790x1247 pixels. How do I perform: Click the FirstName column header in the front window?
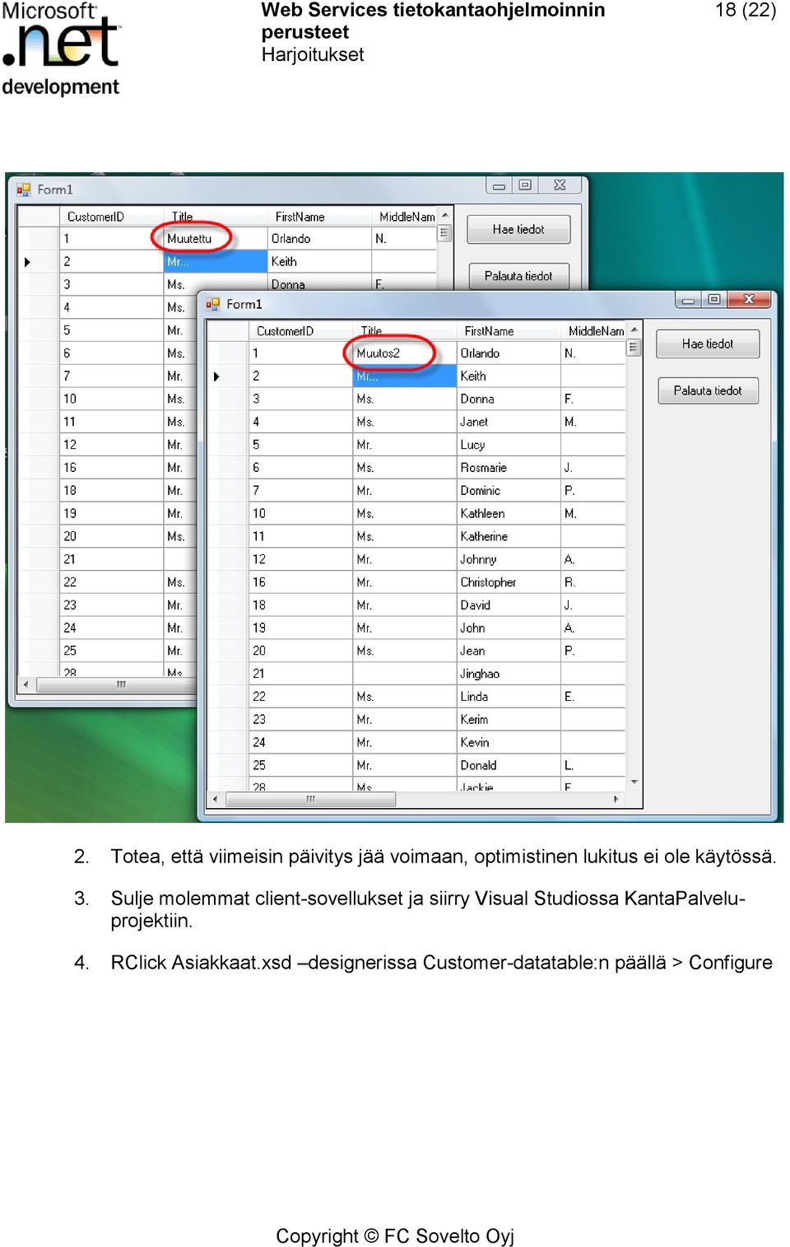[x=509, y=331]
